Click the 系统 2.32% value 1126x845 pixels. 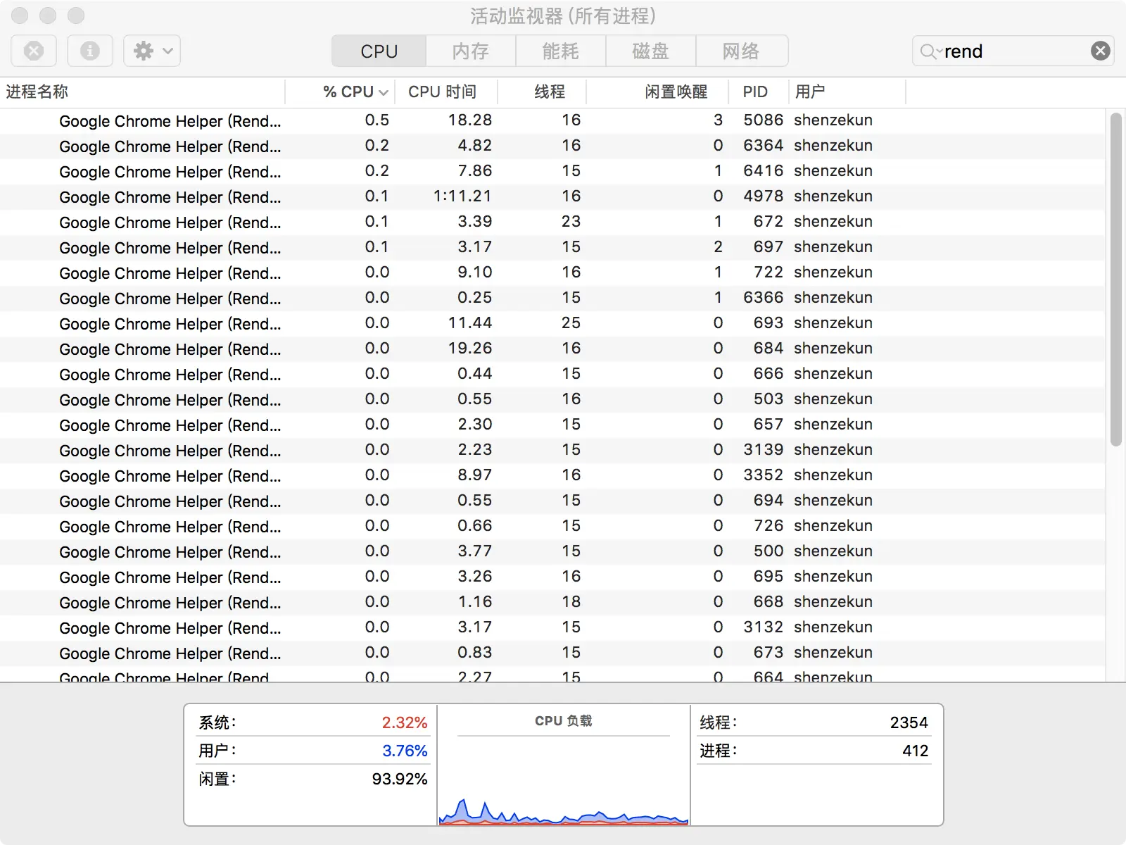click(405, 722)
